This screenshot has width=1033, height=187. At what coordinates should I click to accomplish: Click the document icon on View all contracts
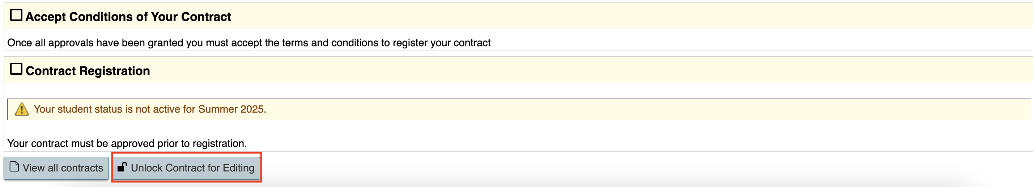point(14,166)
